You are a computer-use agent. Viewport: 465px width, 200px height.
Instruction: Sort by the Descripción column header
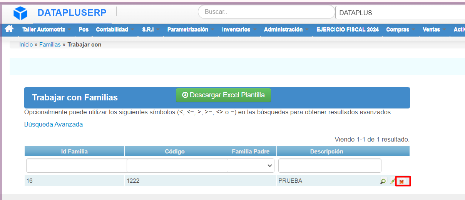click(327, 151)
